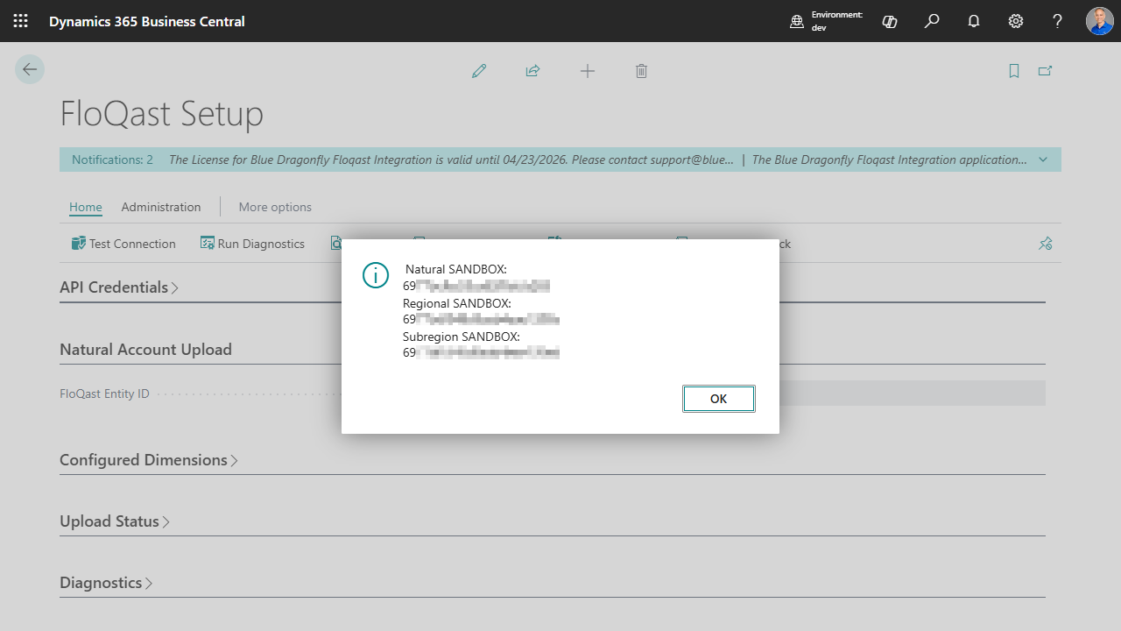Screen dimensions: 1121x631
Task: Click the Regional SANDBOX label
Action: tap(457, 303)
